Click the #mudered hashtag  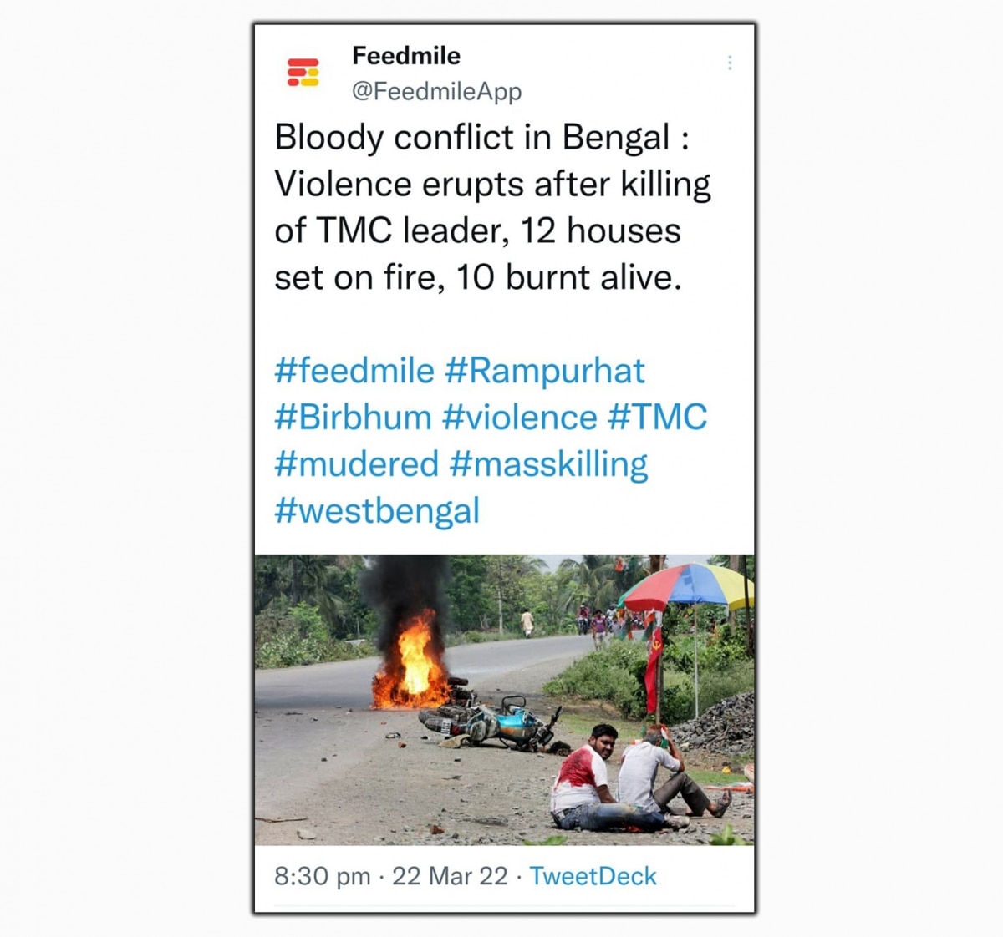pyautogui.click(x=356, y=464)
